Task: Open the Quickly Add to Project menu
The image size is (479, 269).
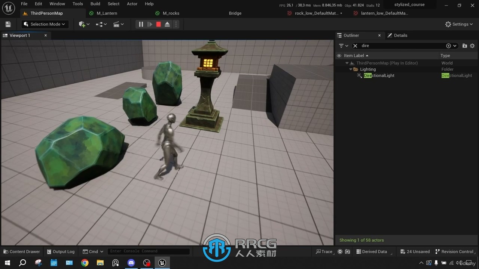Action: tap(84, 24)
